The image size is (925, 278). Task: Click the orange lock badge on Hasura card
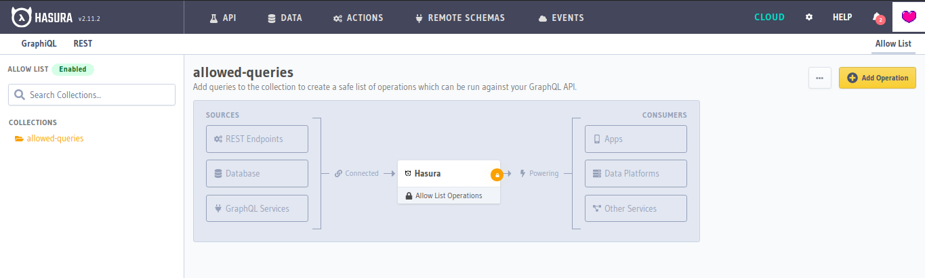tap(497, 174)
